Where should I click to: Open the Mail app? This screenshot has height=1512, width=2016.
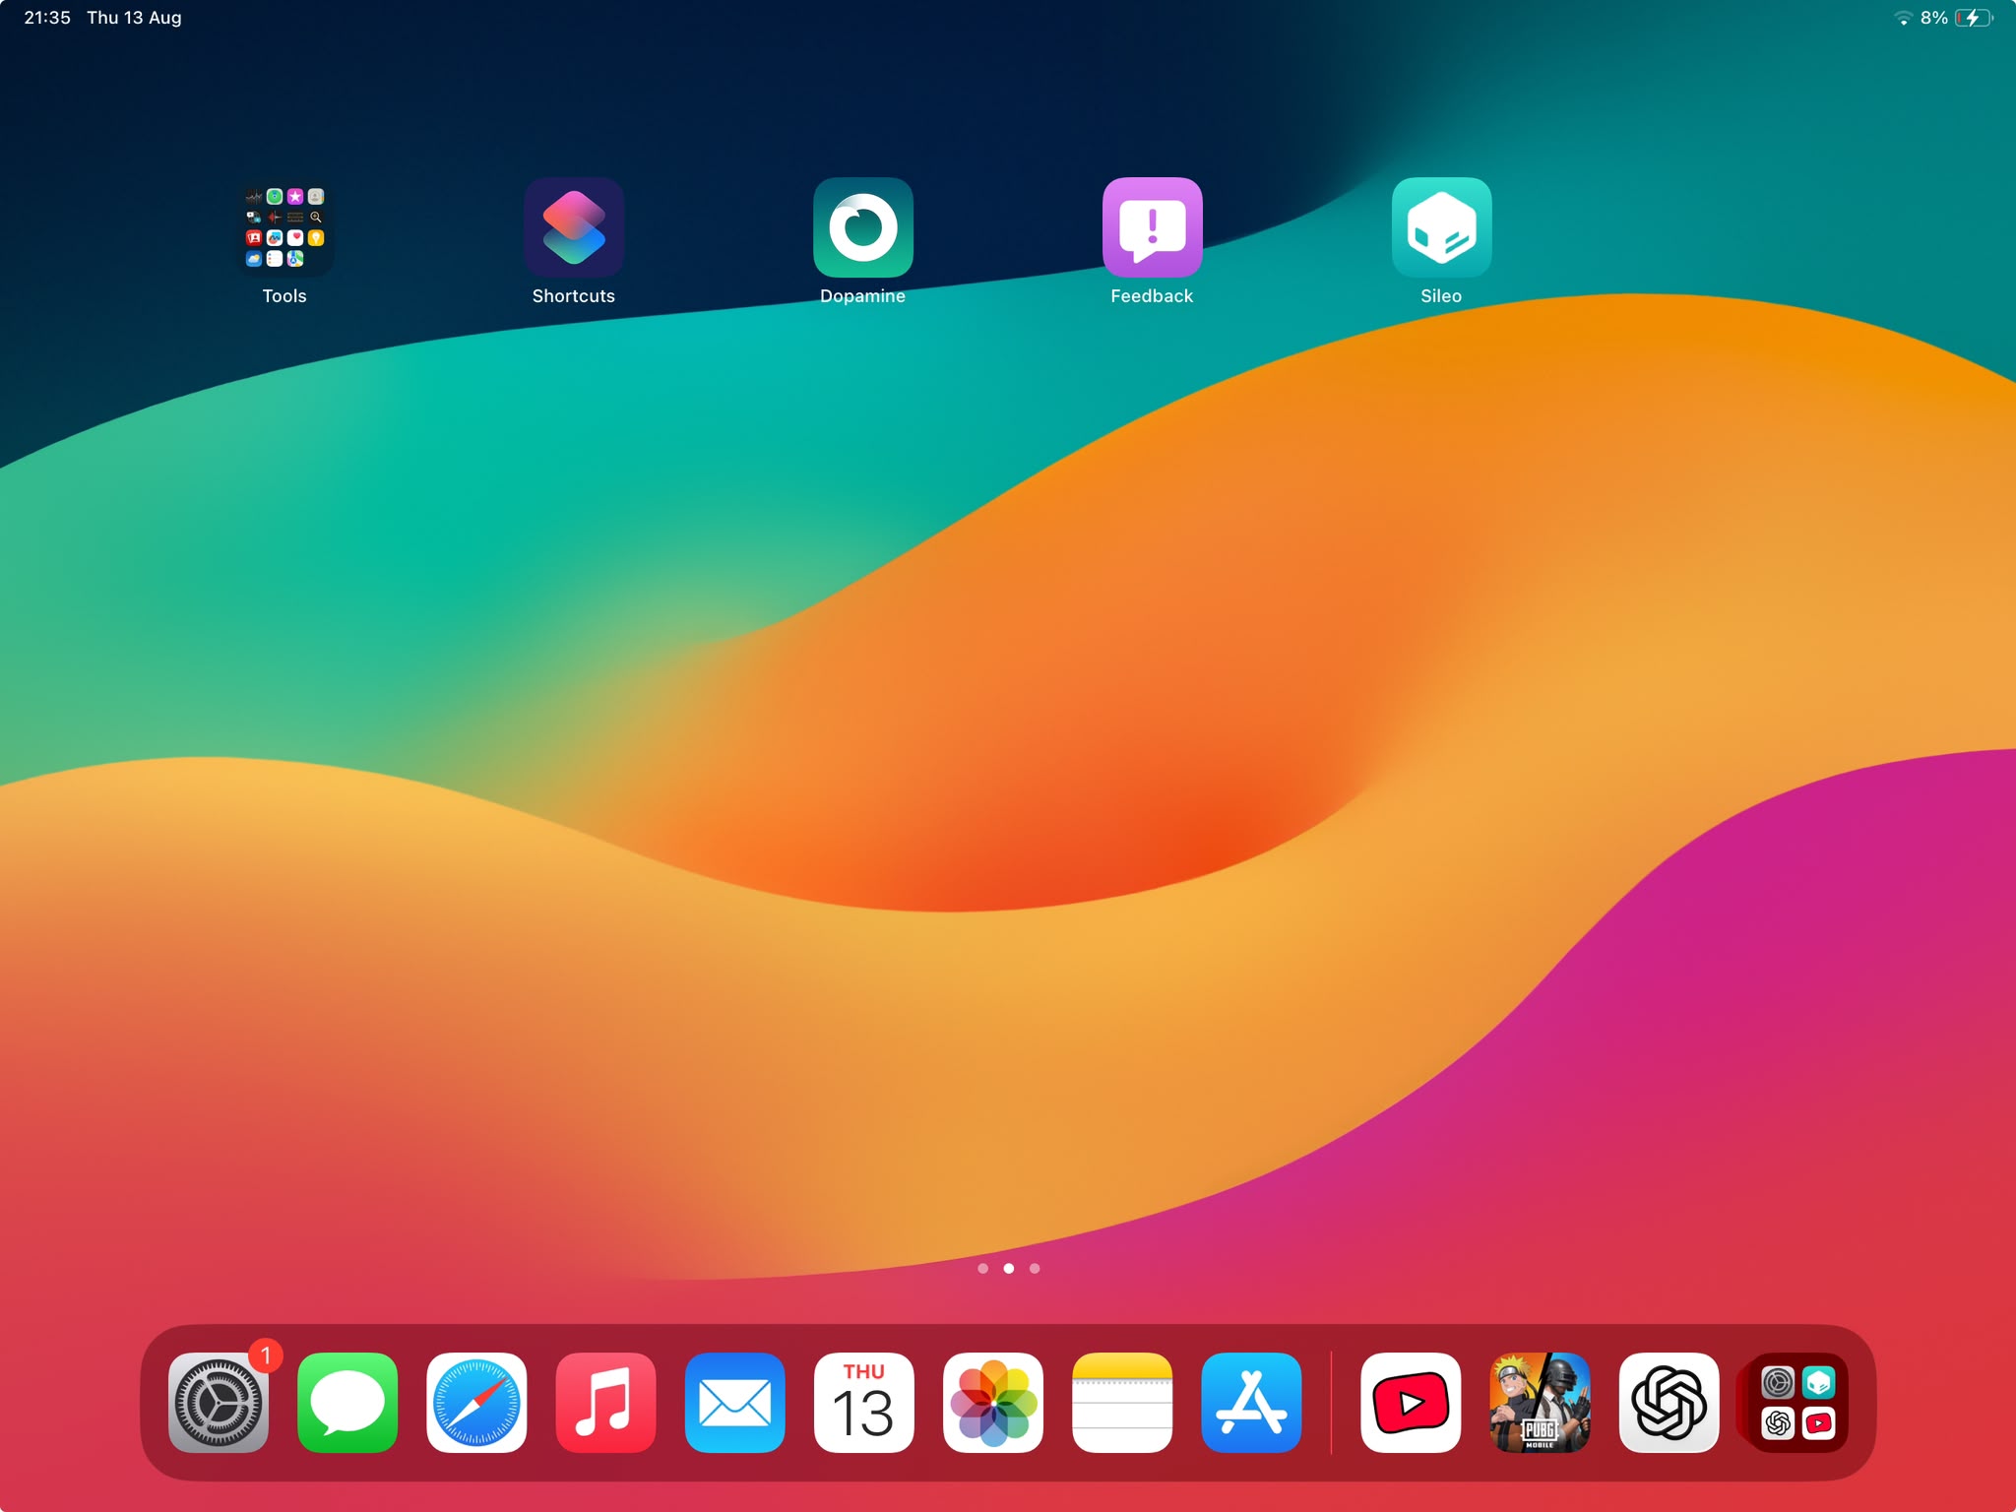[735, 1403]
